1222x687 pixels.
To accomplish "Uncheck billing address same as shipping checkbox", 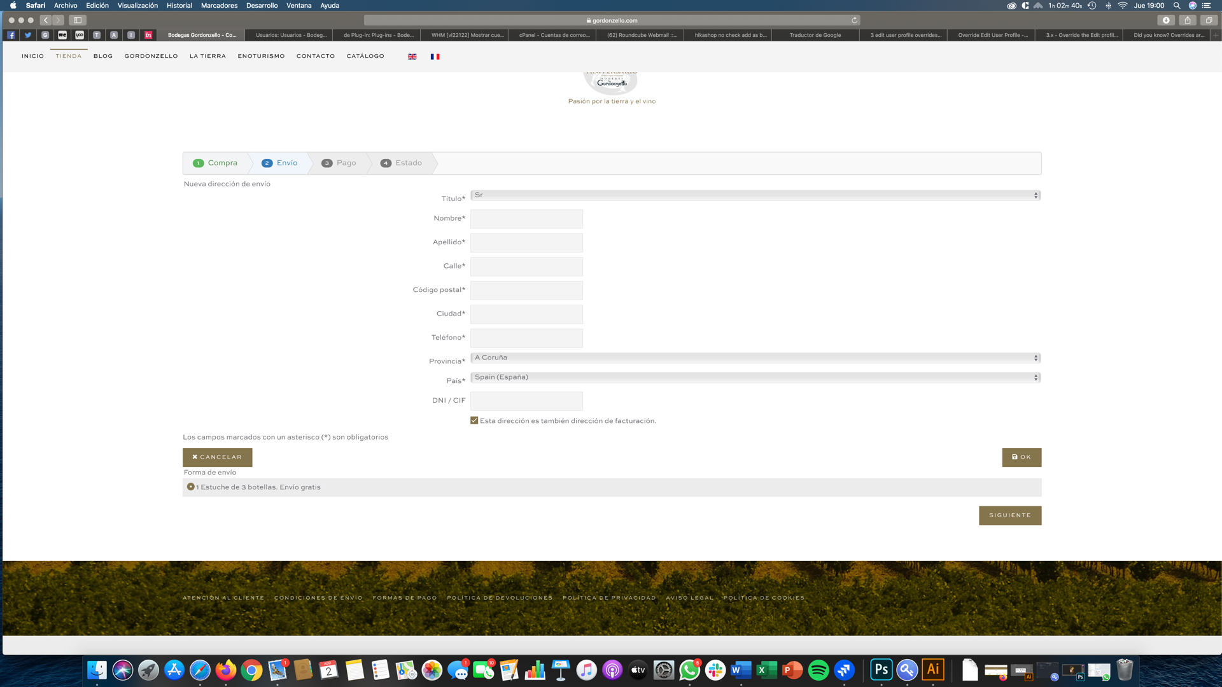I will click(x=474, y=420).
